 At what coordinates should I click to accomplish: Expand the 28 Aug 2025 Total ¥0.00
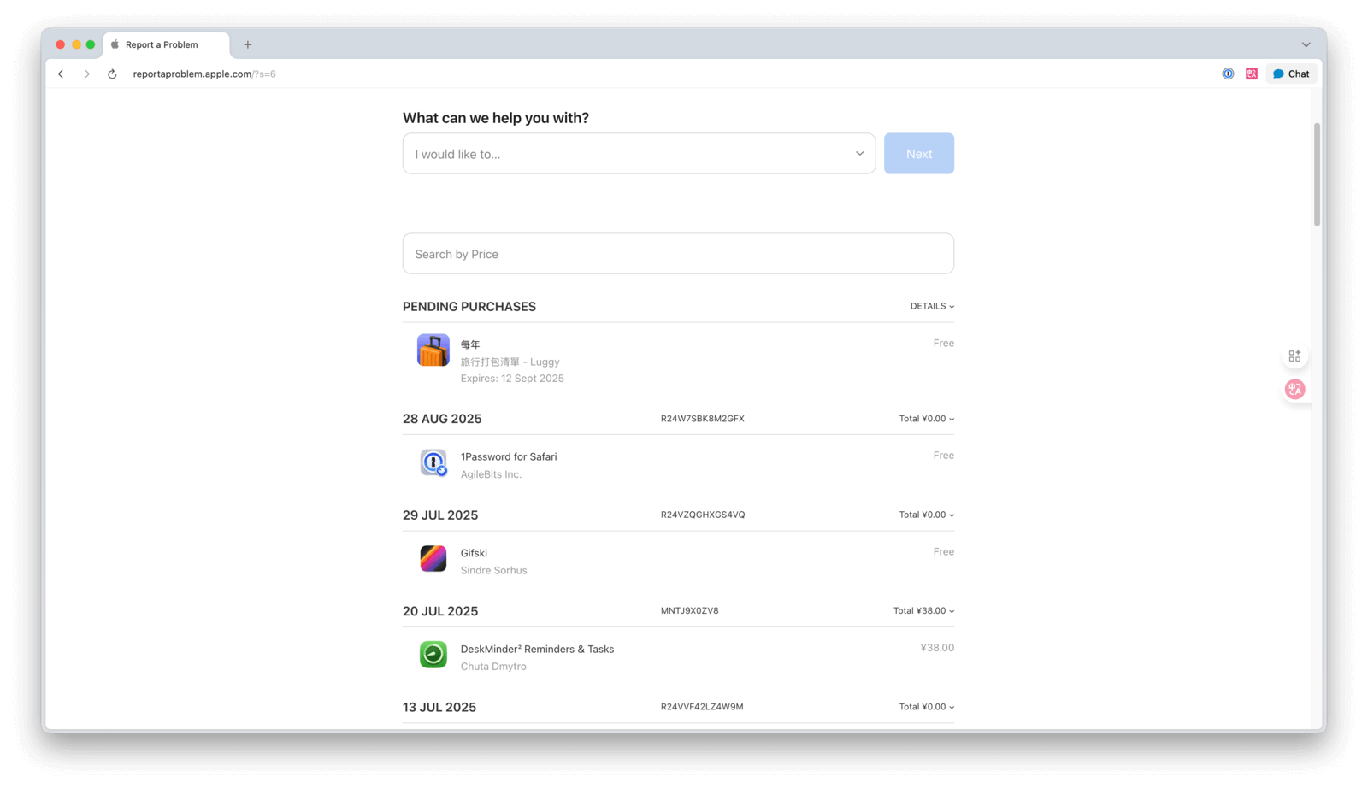(x=926, y=419)
